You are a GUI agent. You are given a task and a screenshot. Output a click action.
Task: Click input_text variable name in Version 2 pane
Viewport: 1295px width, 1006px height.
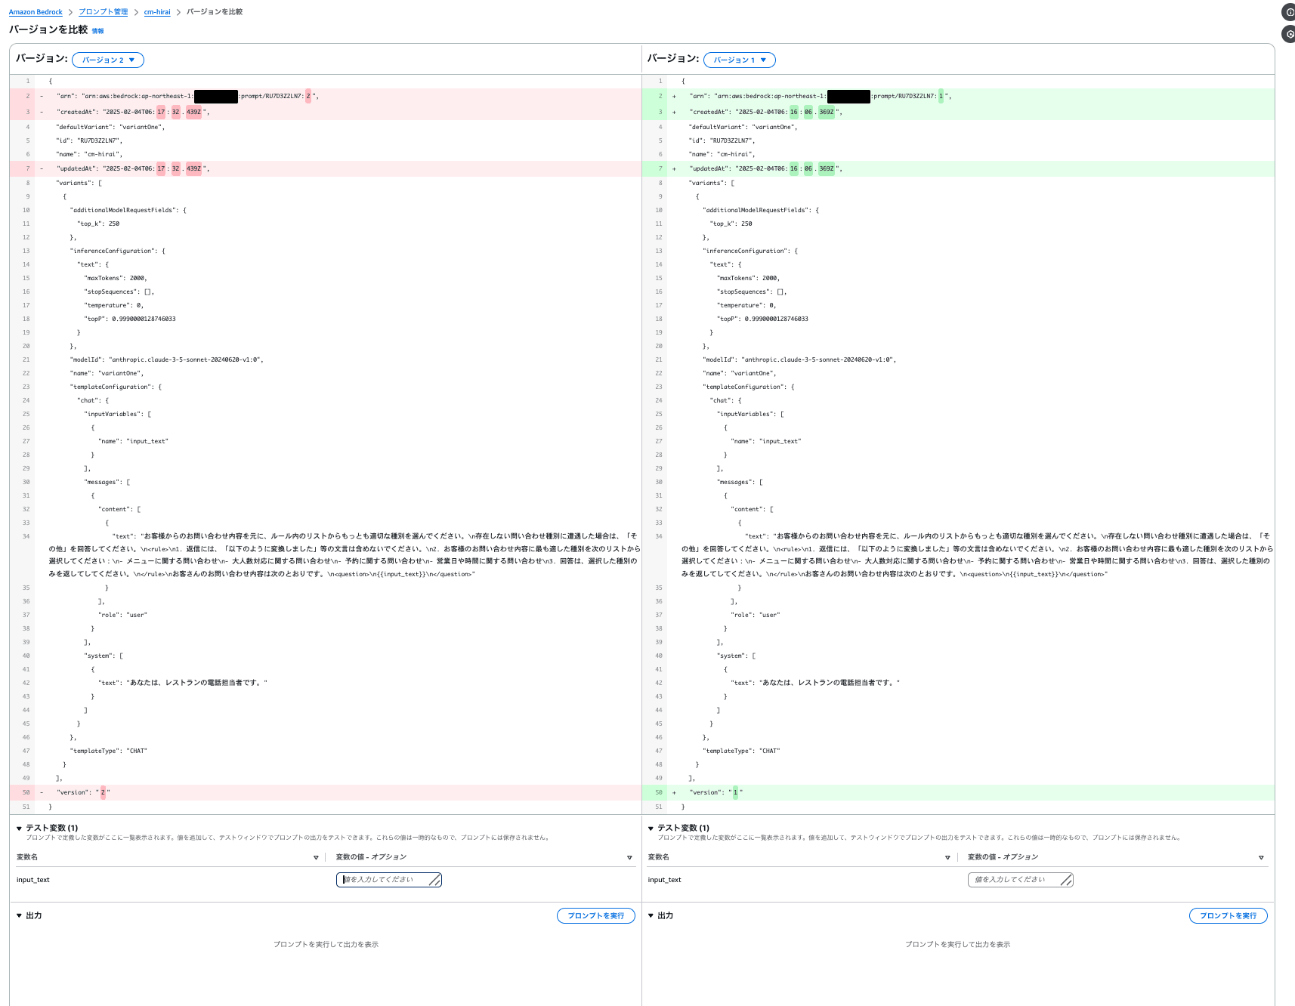click(x=33, y=880)
